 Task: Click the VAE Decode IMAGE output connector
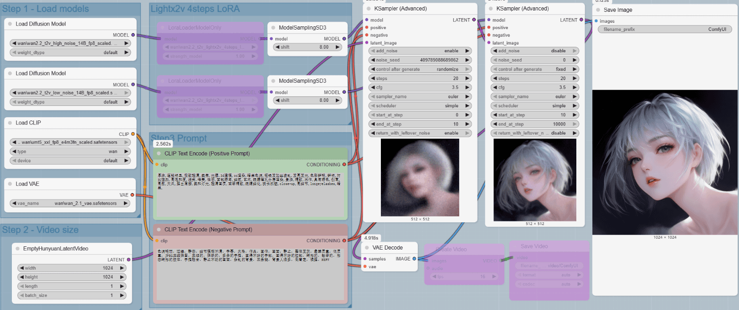tap(414, 259)
